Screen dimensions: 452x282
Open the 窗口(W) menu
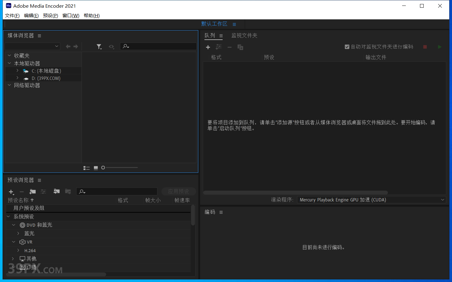71,16
